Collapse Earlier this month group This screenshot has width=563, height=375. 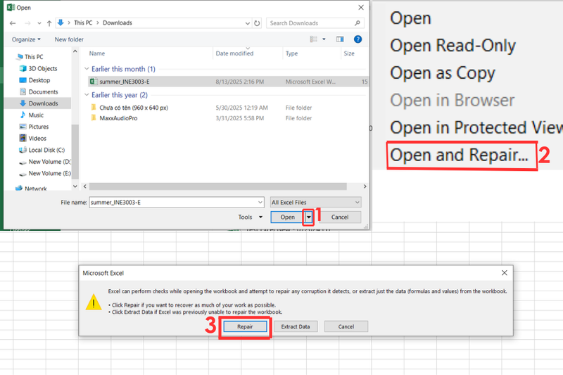coord(87,68)
